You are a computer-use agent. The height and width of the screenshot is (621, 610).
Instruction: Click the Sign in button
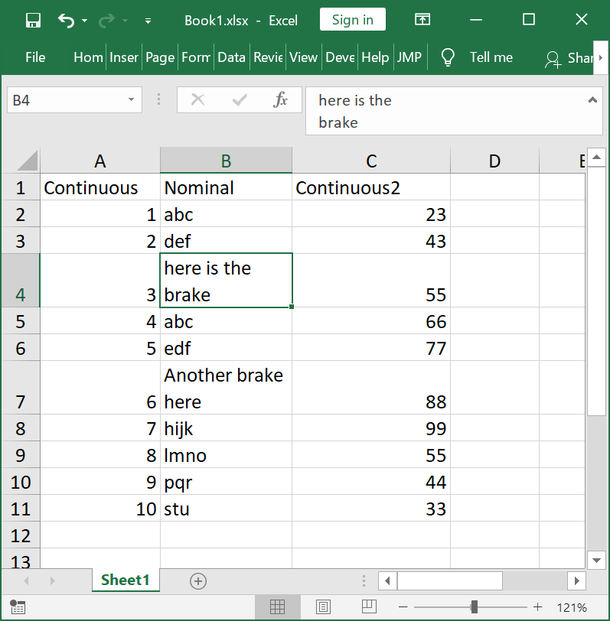point(353,21)
